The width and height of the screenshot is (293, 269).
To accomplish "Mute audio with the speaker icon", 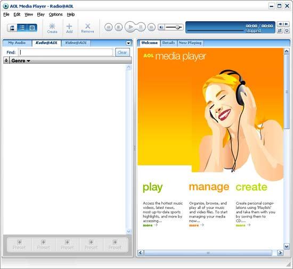I will coord(161,28).
